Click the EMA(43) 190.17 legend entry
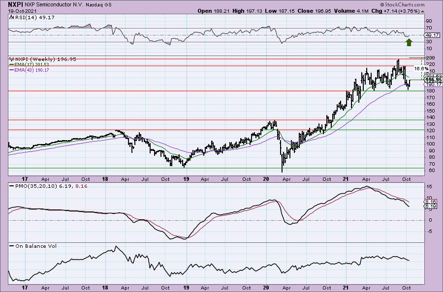 tap(30, 70)
